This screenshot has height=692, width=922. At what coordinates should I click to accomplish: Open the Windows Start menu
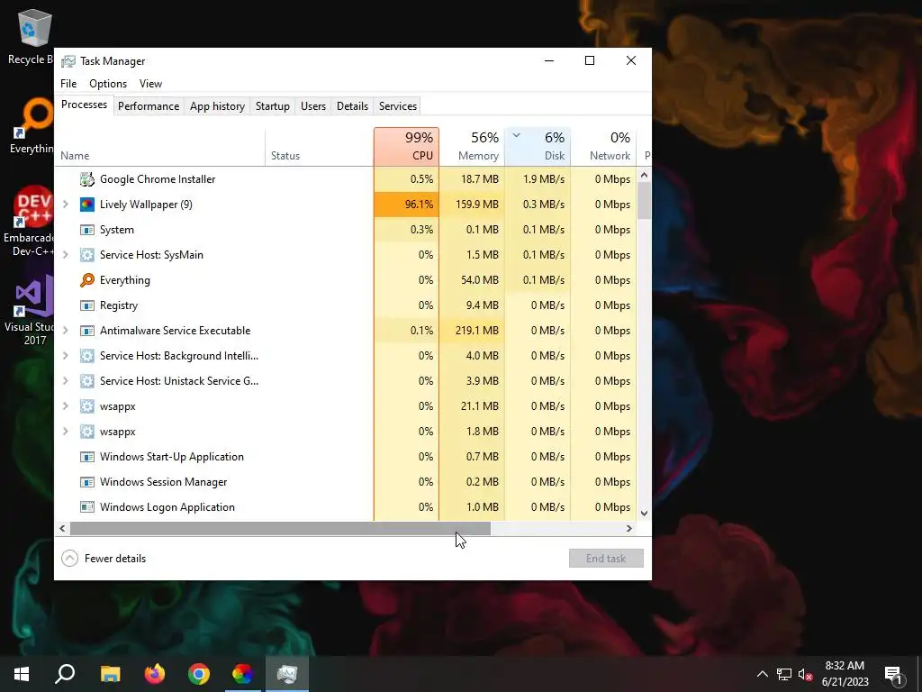pos(22,674)
